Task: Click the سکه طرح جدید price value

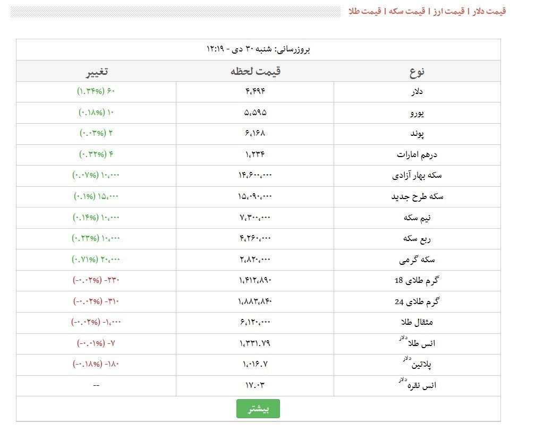Action: coord(255,197)
